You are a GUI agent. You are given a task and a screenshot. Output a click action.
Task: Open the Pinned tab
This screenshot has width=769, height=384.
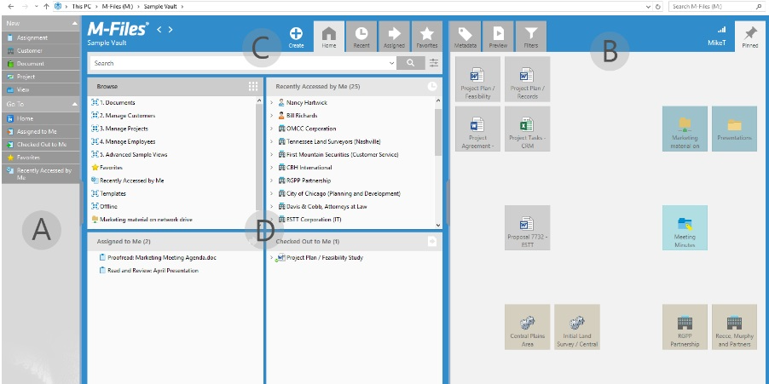click(750, 37)
